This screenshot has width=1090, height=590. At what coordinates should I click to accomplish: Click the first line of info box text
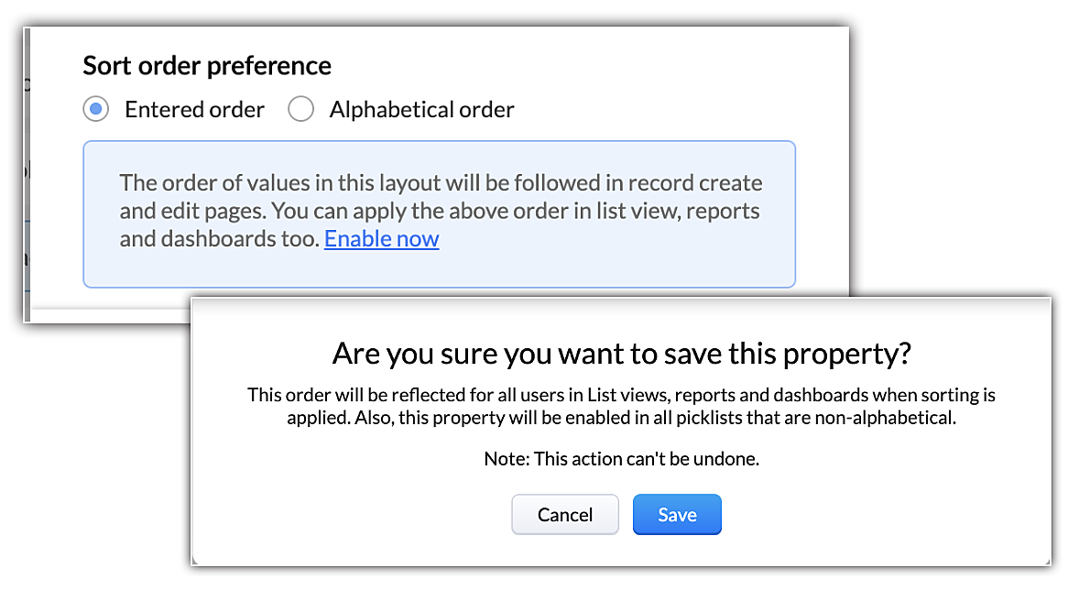pos(441,182)
